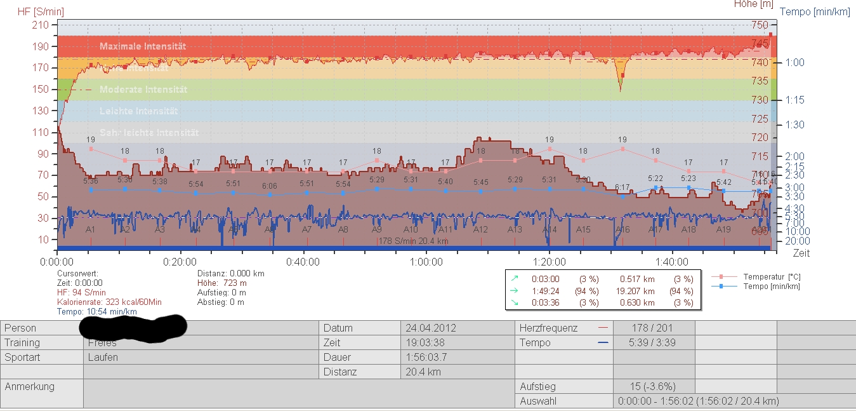Click the red Herzfrequenz line swatch
This screenshot has height=411, width=856.
603,328
